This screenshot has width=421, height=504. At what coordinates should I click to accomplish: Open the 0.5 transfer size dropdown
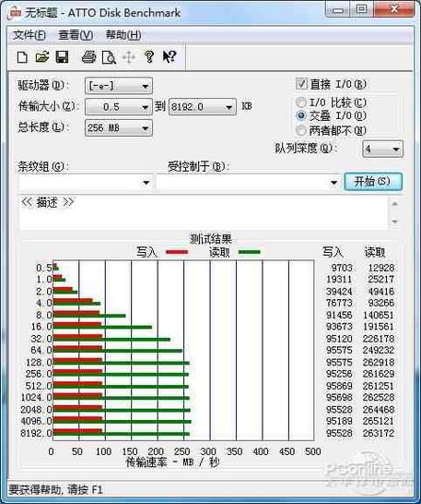(119, 107)
